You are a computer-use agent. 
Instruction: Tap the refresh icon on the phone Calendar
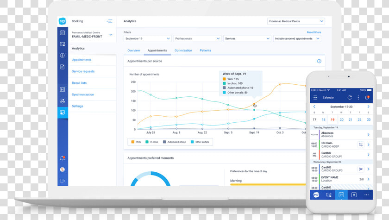coord(349,97)
